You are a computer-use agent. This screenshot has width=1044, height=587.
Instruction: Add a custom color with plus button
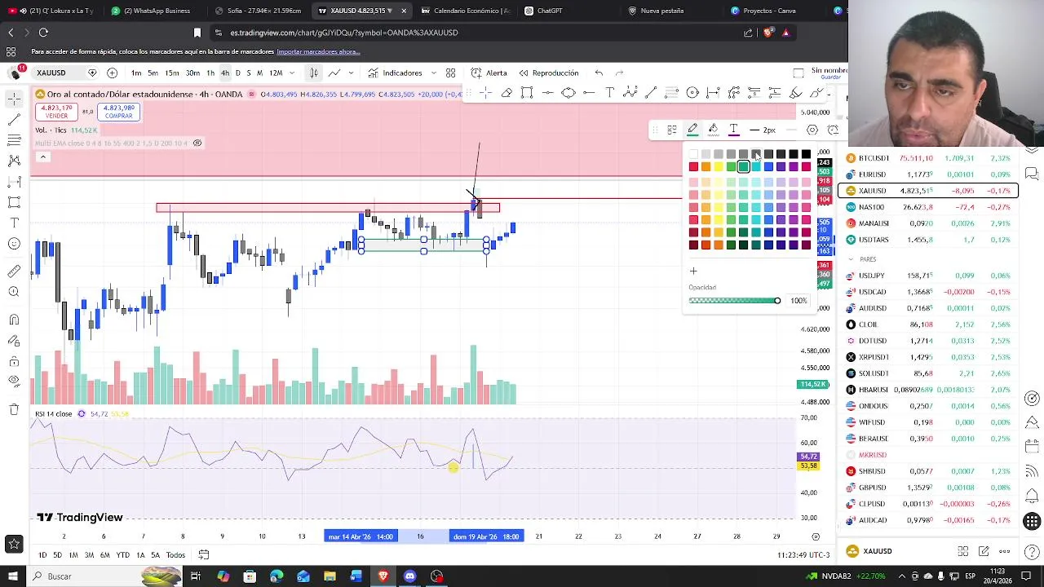[x=693, y=271]
